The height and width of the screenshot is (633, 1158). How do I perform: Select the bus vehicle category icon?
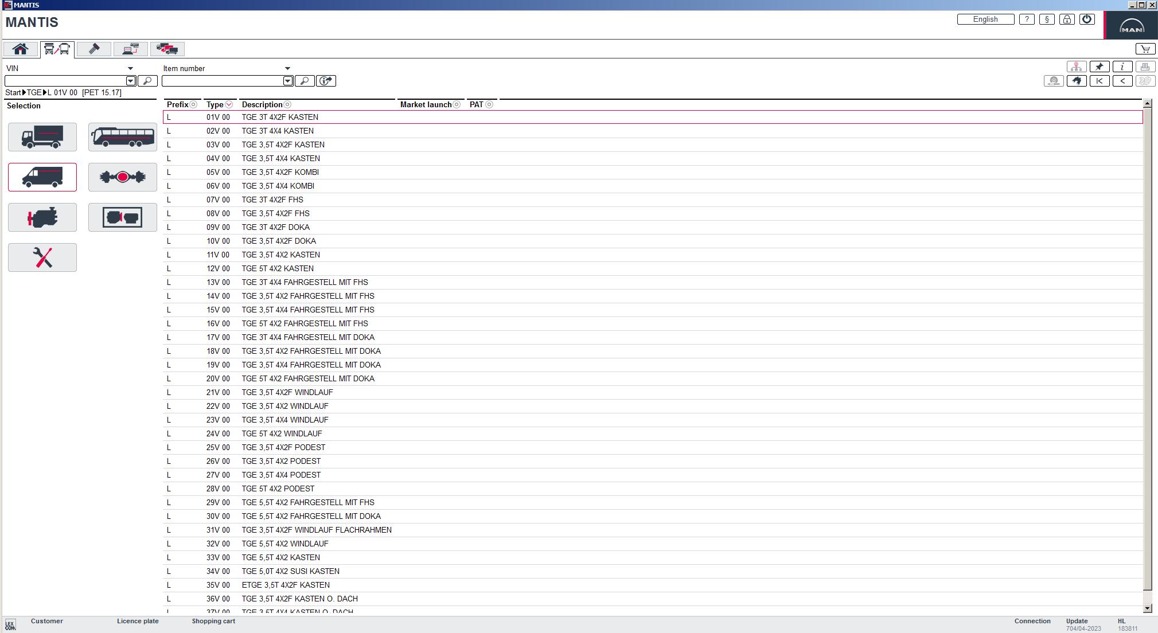click(122, 136)
